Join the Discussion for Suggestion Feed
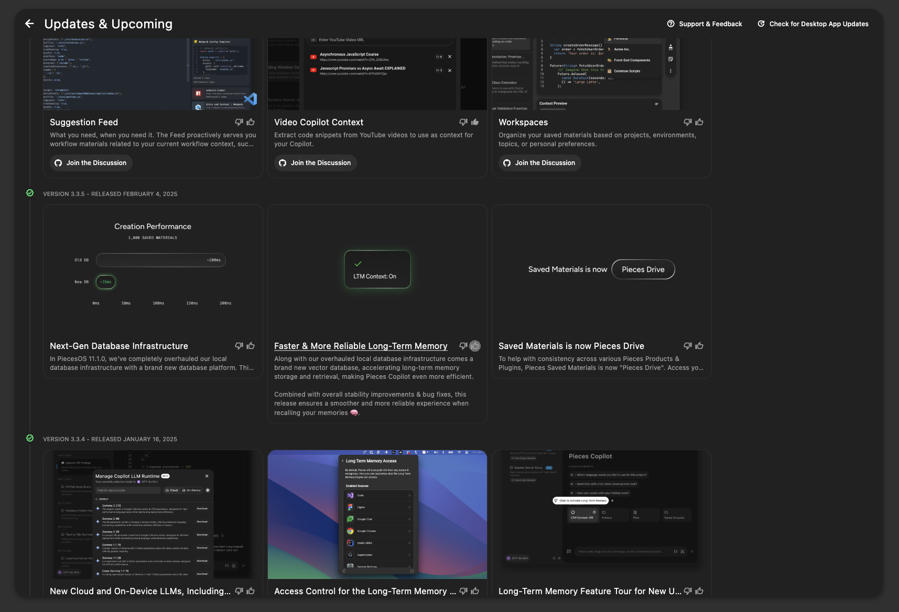 (91, 163)
